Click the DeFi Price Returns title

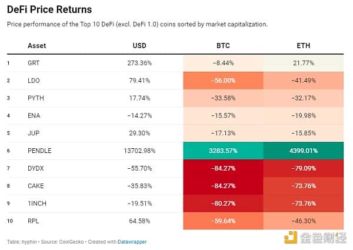(x=49, y=10)
